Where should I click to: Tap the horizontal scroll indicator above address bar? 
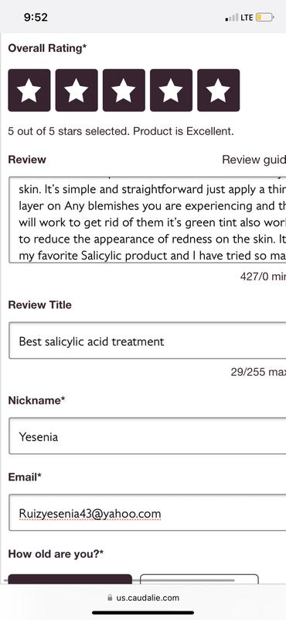(x=118, y=580)
